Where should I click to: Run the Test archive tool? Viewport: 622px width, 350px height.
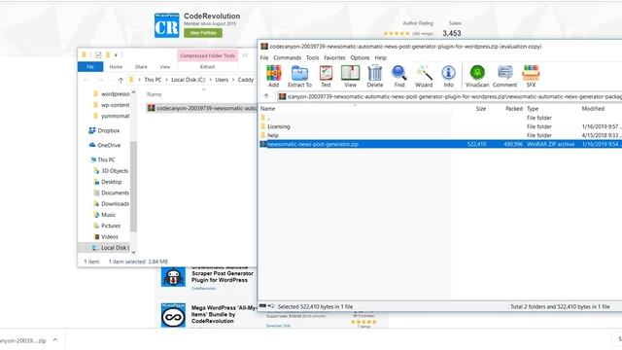point(326,76)
